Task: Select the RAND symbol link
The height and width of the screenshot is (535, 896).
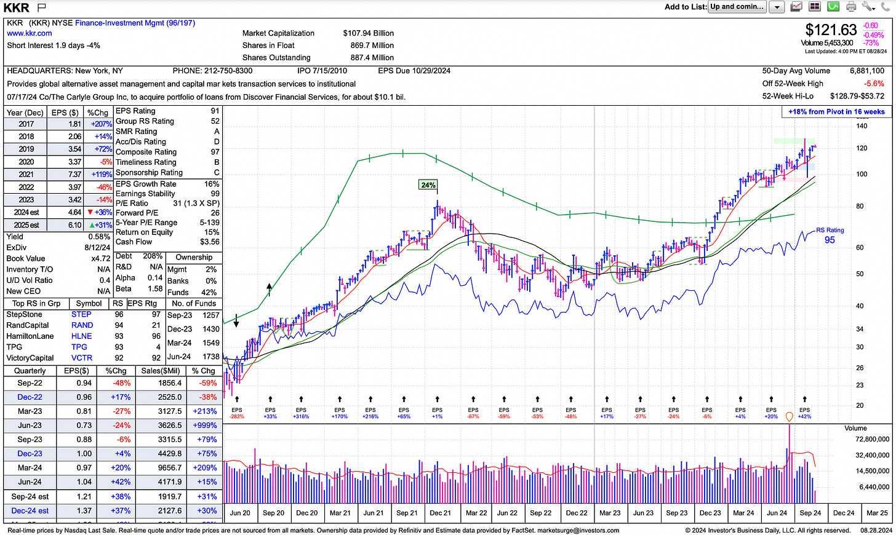Action: coord(82,325)
